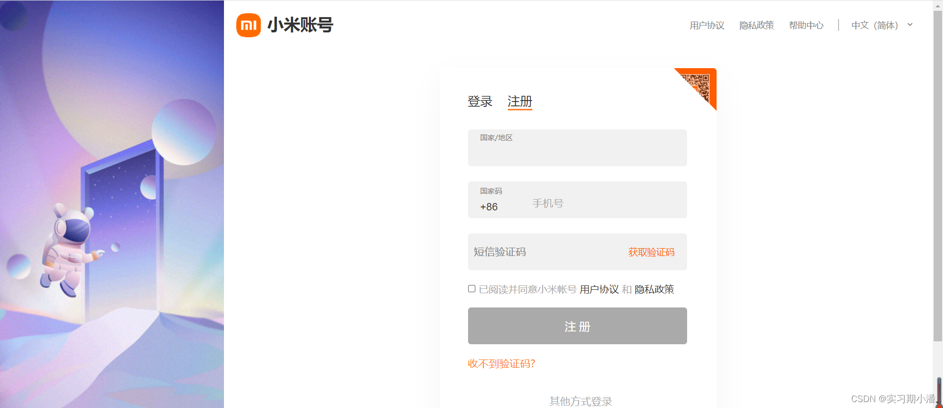Screen dimensions: 943x408
Task: Request code via 获取验证码
Action: point(651,252)
